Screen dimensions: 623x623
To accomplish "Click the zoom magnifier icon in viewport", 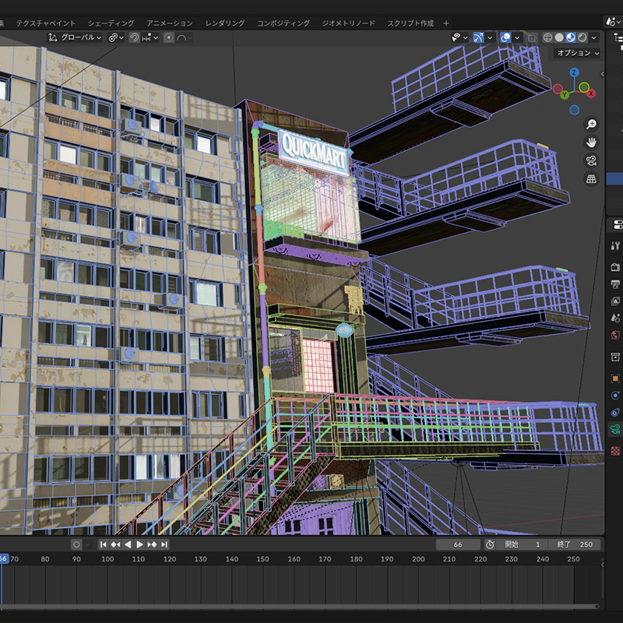I will point(592,125).
